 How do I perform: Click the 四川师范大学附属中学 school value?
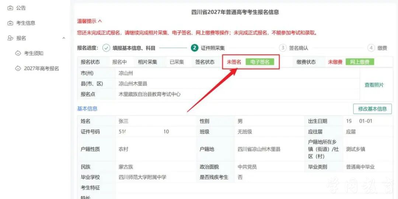tap(142, 177)
